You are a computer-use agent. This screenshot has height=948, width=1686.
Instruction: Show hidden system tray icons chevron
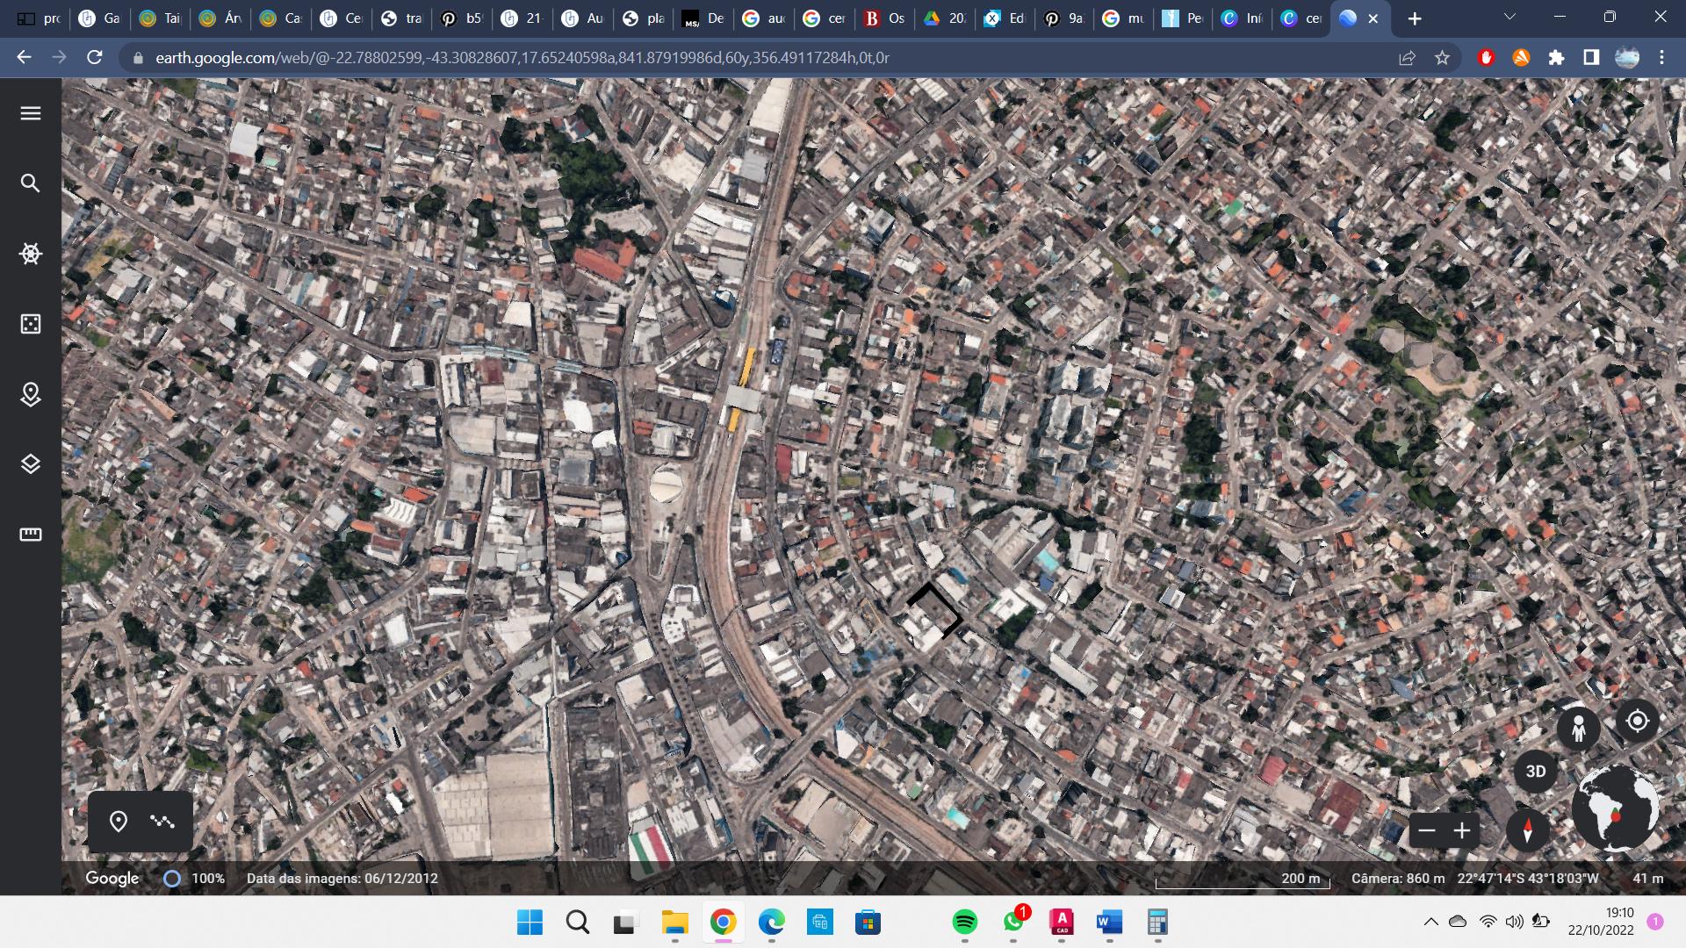(x=1430, y=922)
